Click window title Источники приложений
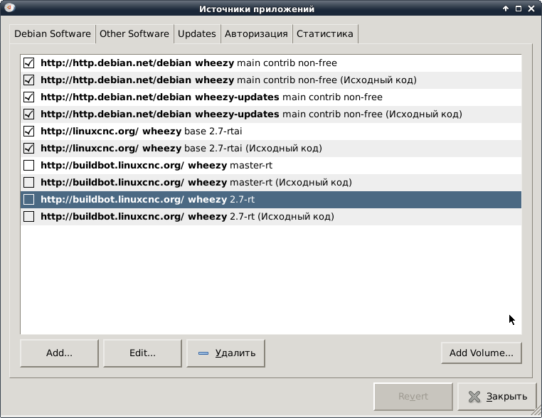Viewport: 542px width, 418px height. tap(257, 9)
